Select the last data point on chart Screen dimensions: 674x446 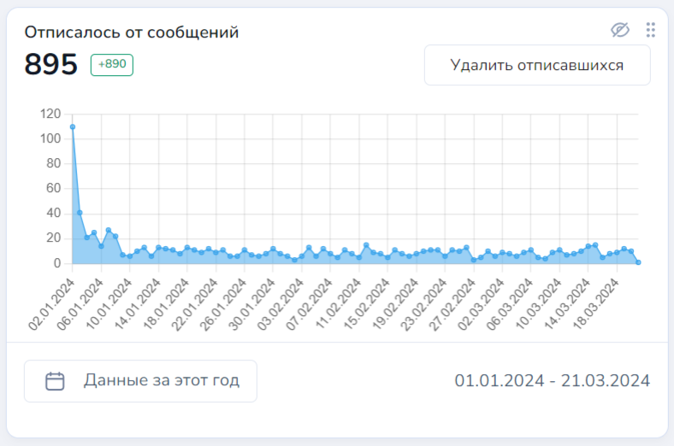coord(638,262)
